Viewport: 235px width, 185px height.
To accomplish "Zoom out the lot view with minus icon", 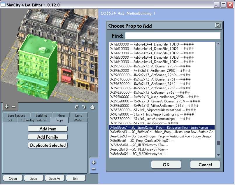I will [13, 107].
